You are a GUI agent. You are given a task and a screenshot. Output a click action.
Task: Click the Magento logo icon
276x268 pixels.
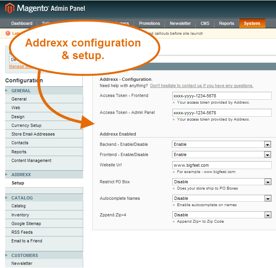tap(10, 8)
